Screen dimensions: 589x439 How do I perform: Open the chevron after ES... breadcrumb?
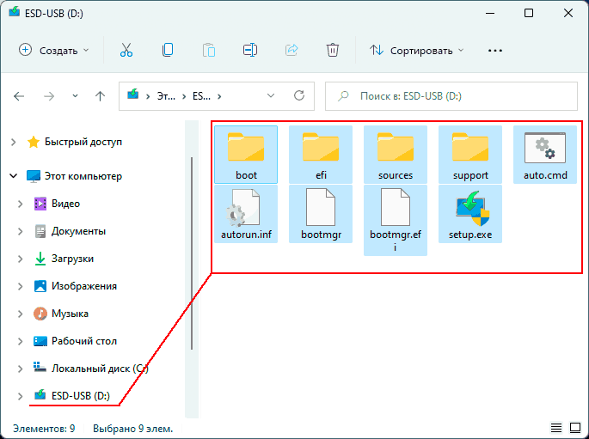point(219,96)
